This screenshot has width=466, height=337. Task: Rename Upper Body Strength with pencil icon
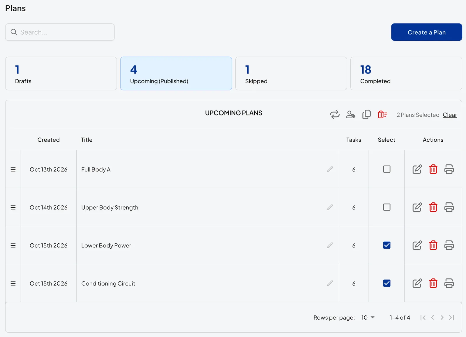click(330, 207)
